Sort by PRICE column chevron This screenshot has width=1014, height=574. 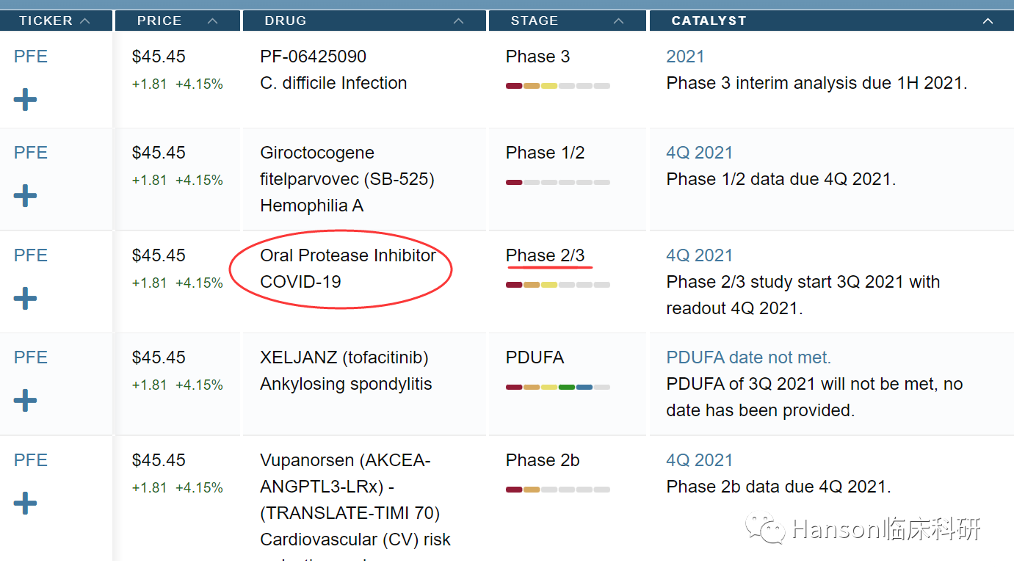point(213,21)
